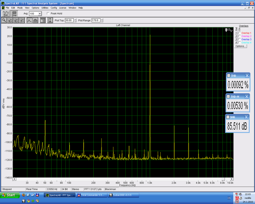Zoom out full on plot

[22, 20]
